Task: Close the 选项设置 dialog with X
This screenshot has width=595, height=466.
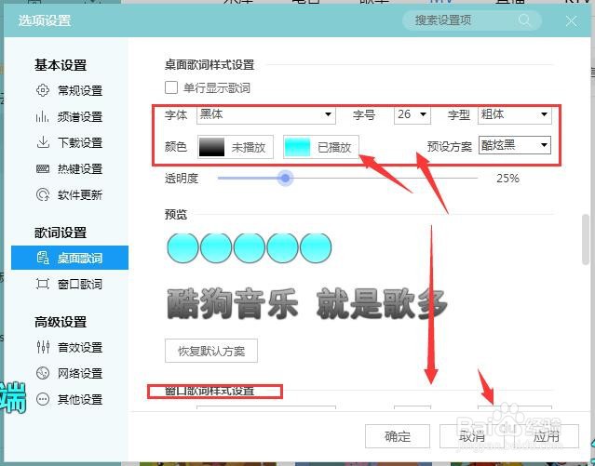Action: click(572, 21)
